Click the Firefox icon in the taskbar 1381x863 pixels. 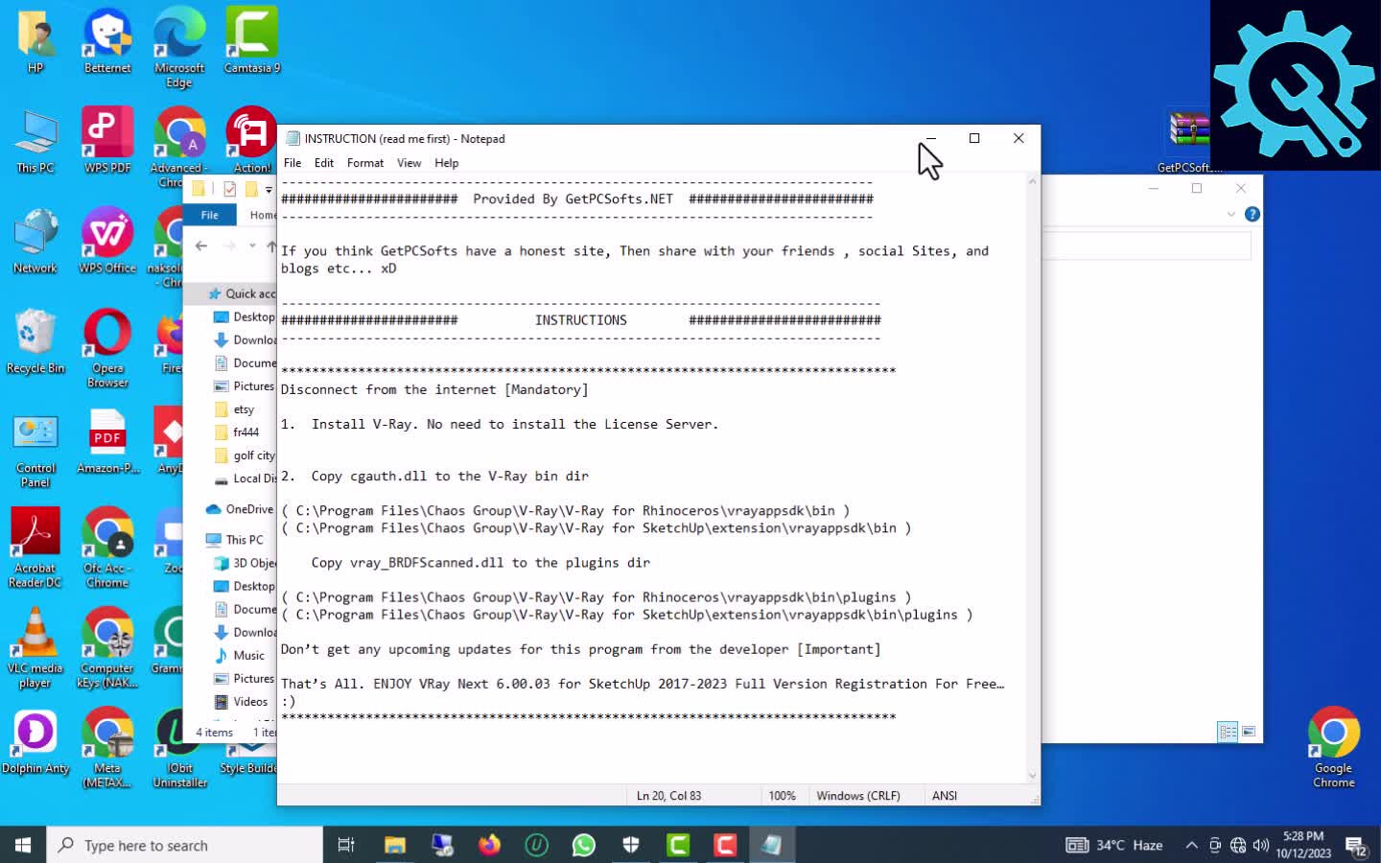(489, 845)
